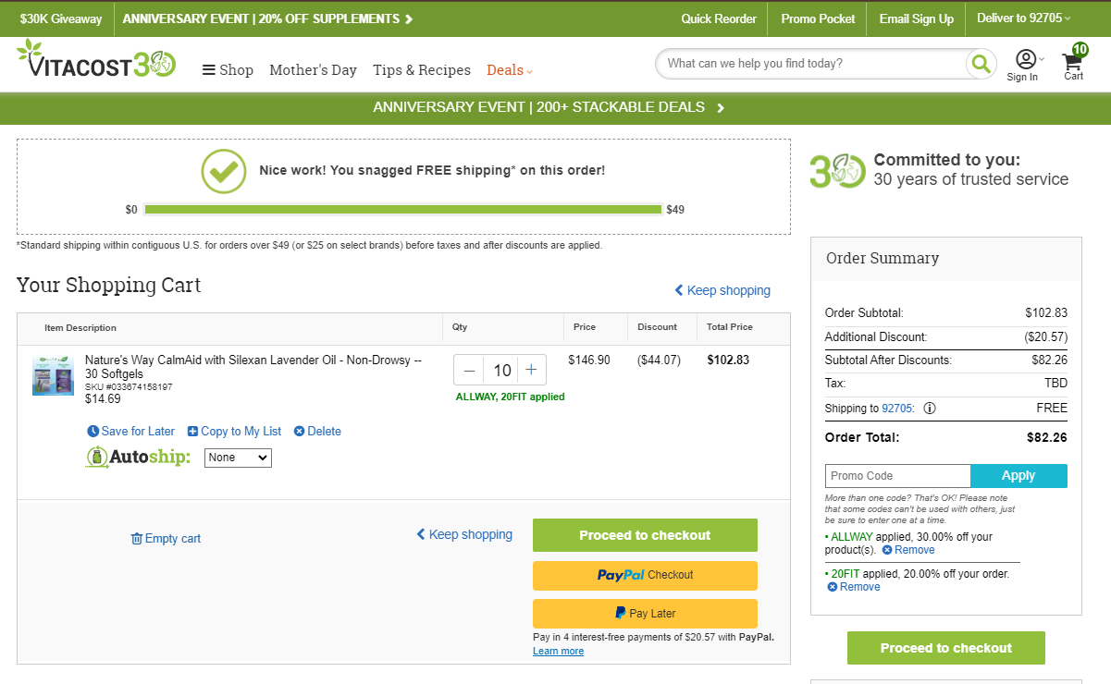Click the free shipping progress bar
The width and height of the screenshot is (1111, 684).
(x=403, y=210)
